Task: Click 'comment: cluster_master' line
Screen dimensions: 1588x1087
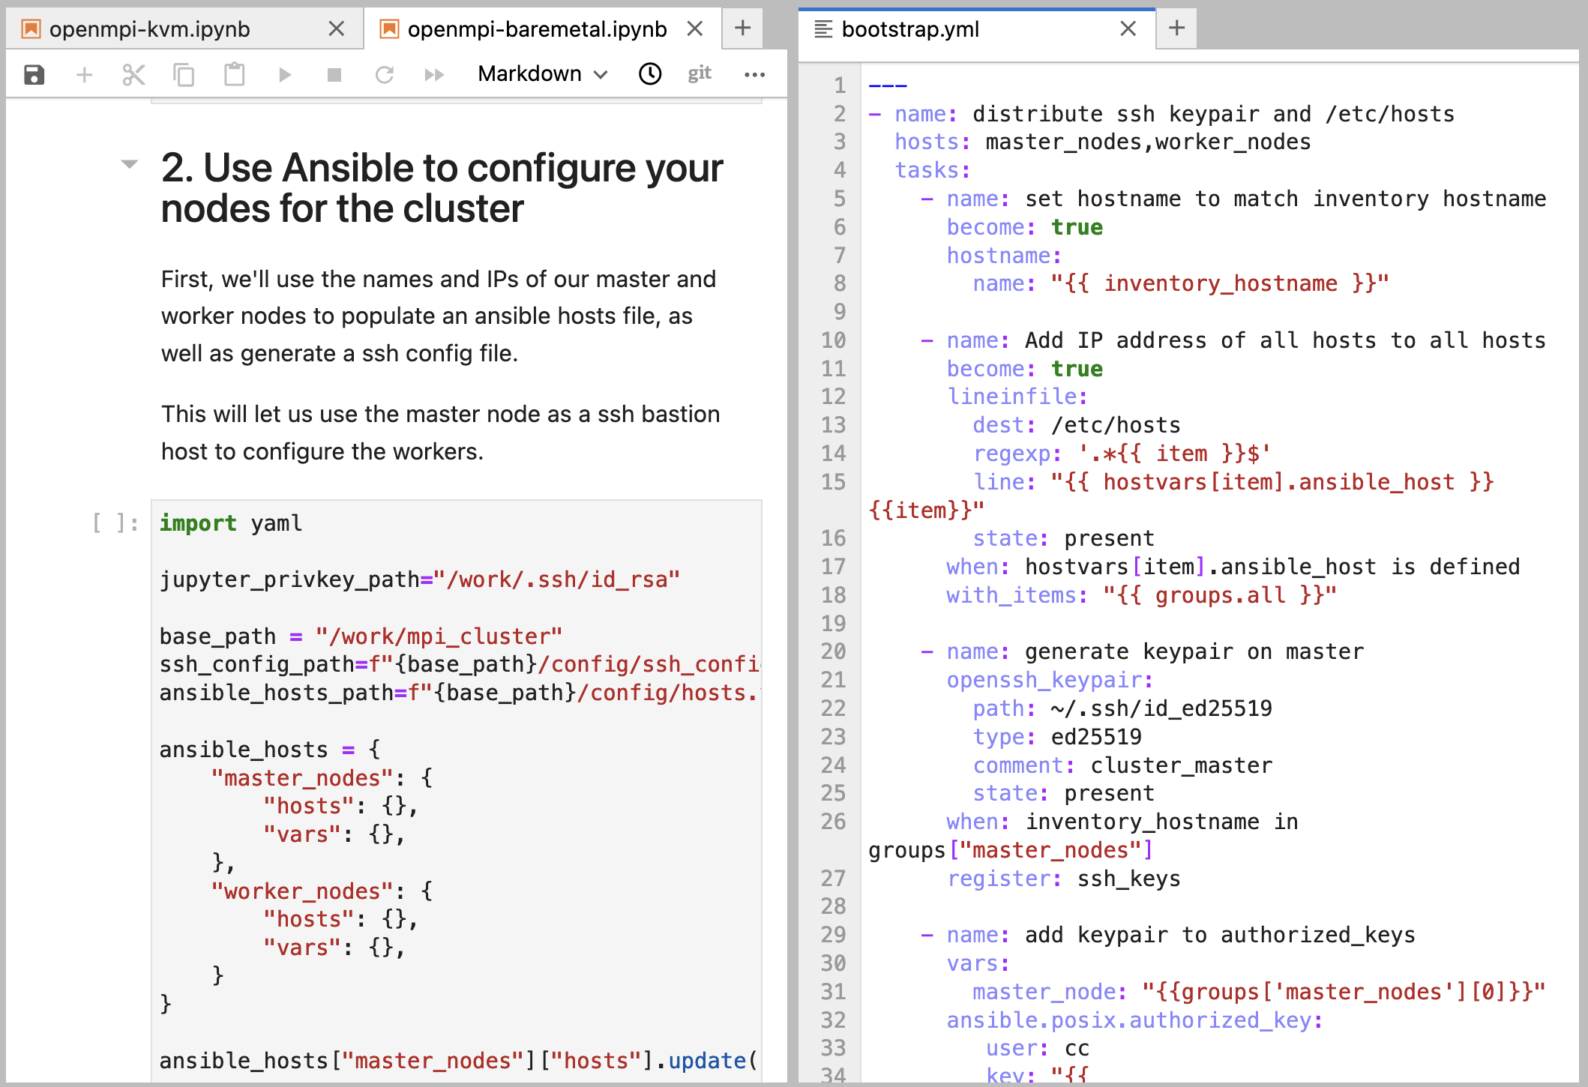Action: point(1122,765)
